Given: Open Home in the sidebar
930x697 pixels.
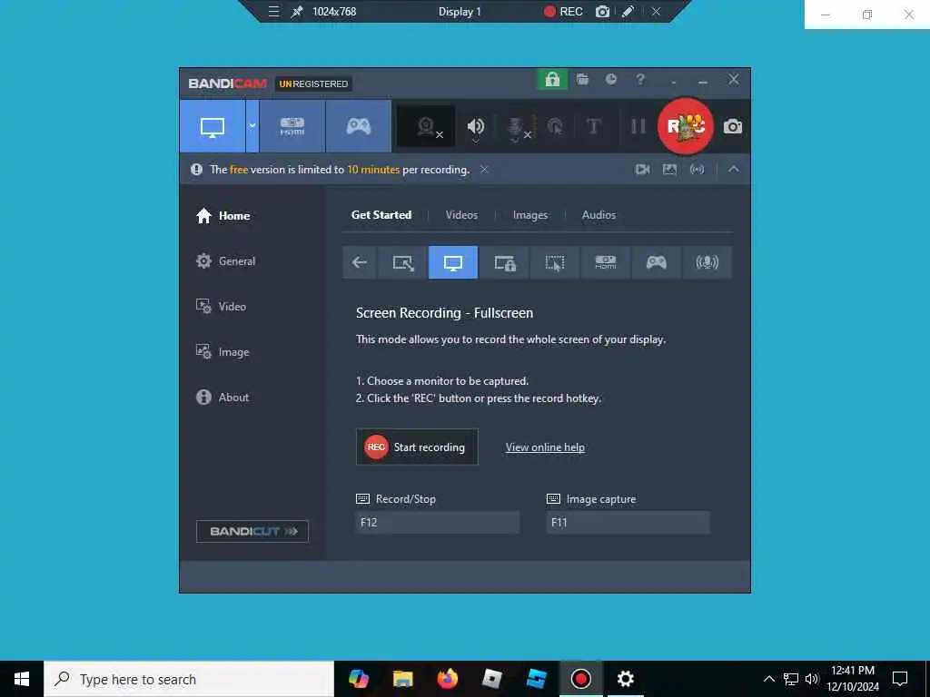Looking at the screenshot, I should coord(223,216).
